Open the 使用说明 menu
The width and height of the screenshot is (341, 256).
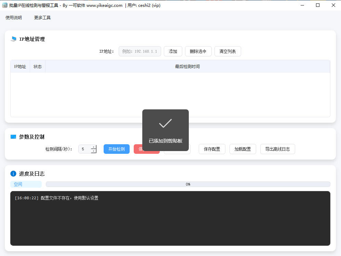(x=14, y=17)
